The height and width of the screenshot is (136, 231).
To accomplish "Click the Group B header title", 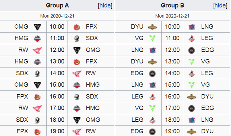I will [x=173, y=6].
